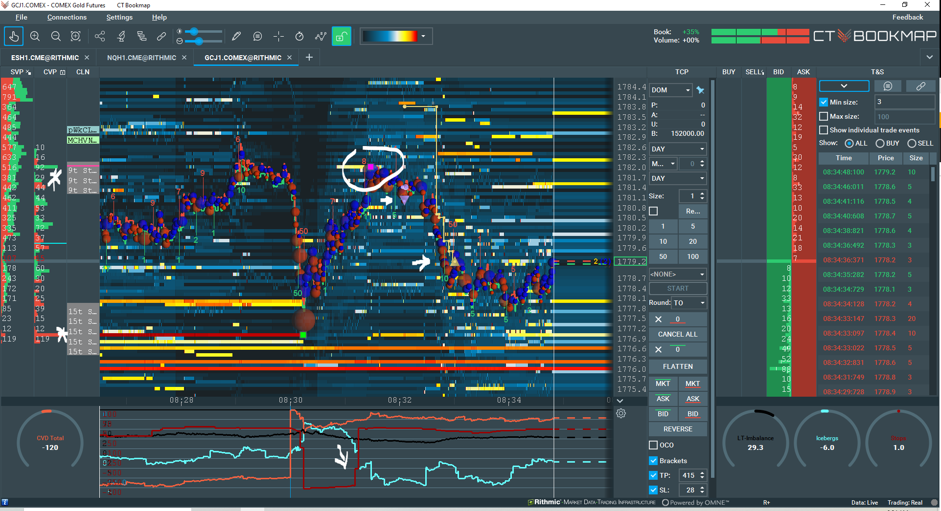Click the hierarchy layers toolbar icon

click(141, 36)
